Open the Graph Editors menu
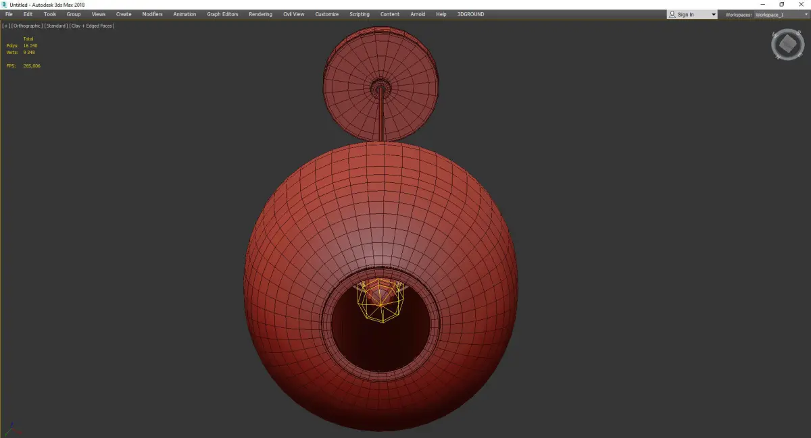The image size is (811, 438). pos(222,14)
